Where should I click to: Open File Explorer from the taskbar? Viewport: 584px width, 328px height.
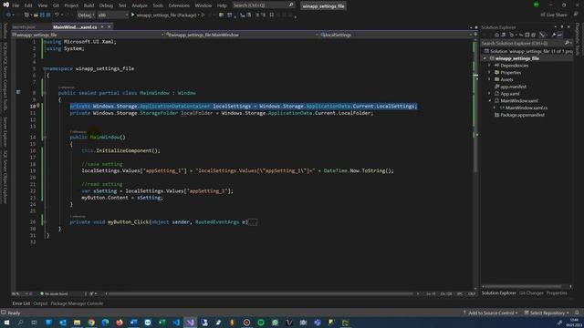click(77, 323)
